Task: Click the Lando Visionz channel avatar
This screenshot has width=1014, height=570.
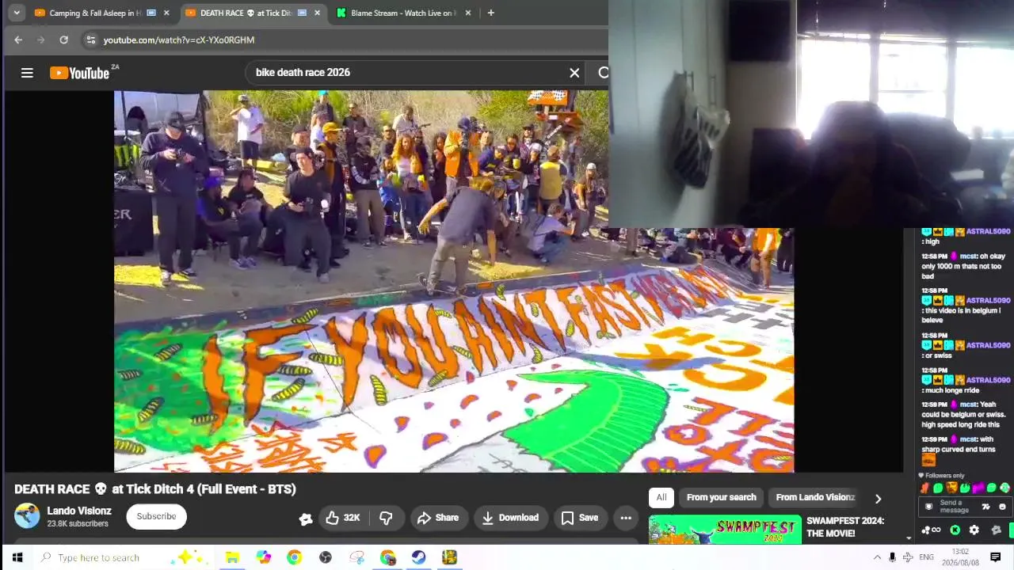Action: pos(27,516)
